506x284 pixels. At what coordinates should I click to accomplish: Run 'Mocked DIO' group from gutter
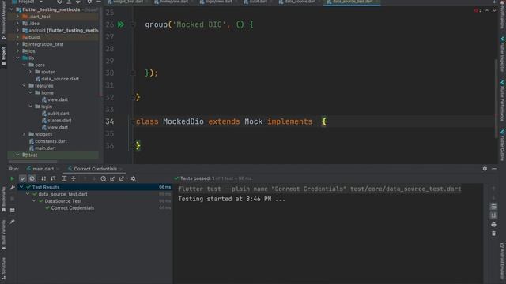click(x=121, y=24)
